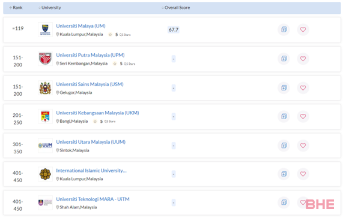Open Universiti Putra Malaysia (UPM) link
Viewport: 346px width, 221px height.
tap(90, 55)
